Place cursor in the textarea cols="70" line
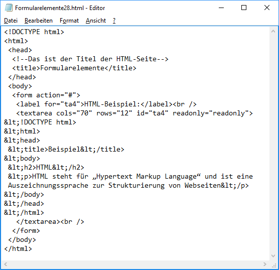Screen dimensions: 279x270 [x=134, y=113]
